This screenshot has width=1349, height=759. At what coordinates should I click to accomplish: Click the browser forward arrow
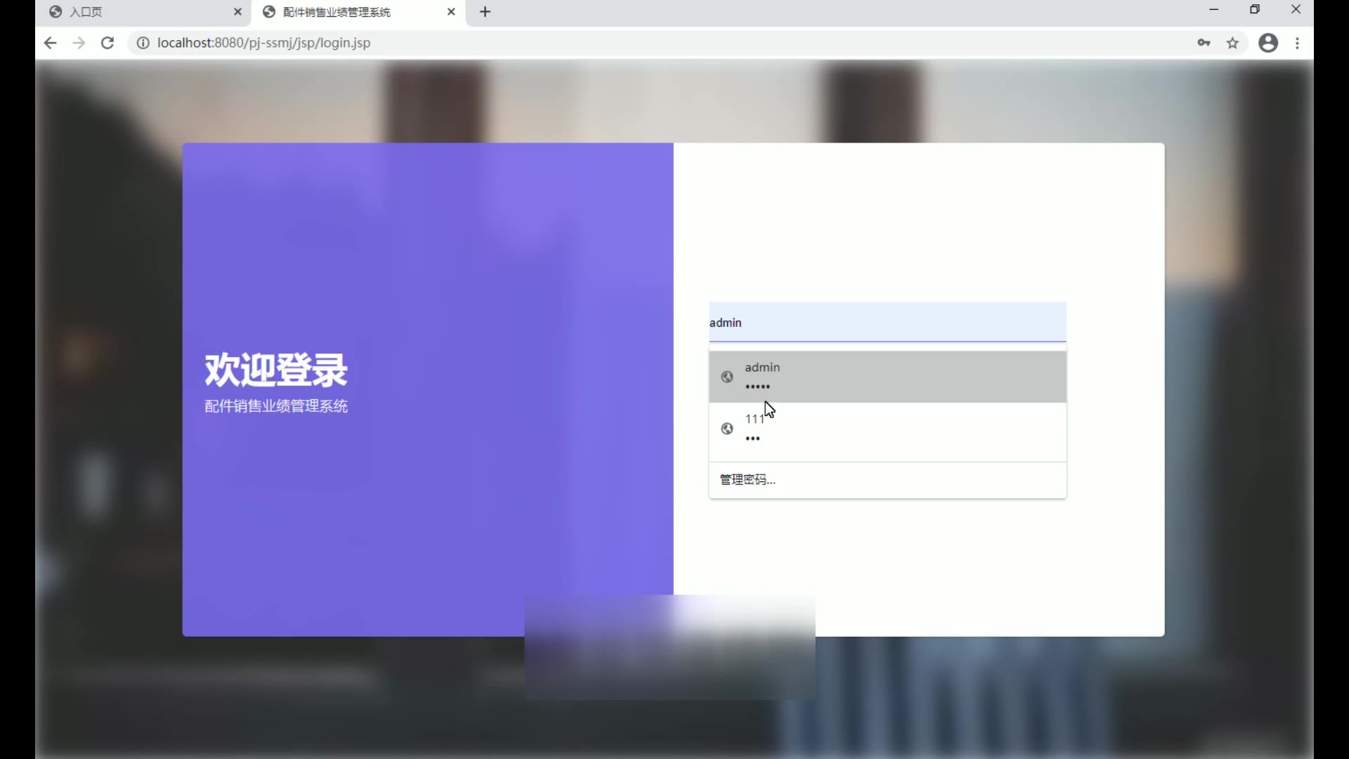click(79, 43)
